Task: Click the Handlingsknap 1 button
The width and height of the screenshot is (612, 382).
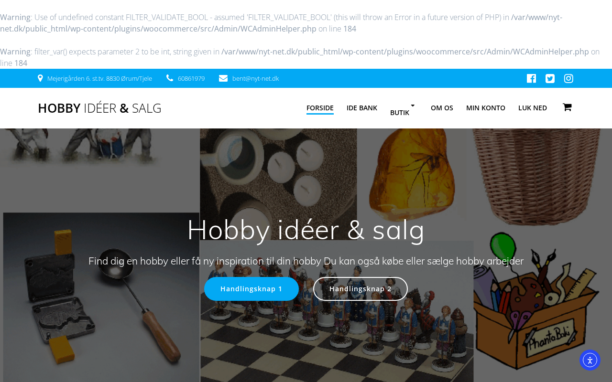Action: click(x=251, y=289)
